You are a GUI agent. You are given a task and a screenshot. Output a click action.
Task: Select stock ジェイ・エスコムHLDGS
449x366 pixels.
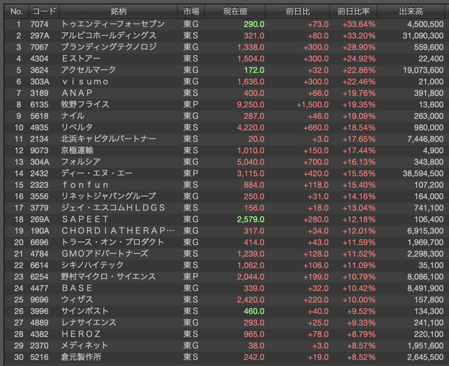113,208
